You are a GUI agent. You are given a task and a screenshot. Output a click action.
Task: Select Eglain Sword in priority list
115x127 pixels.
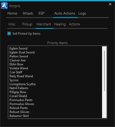(18, 48)
